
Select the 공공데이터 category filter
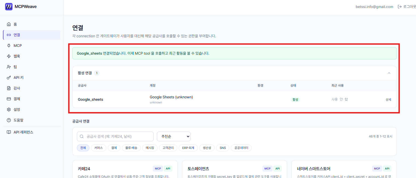241,148
